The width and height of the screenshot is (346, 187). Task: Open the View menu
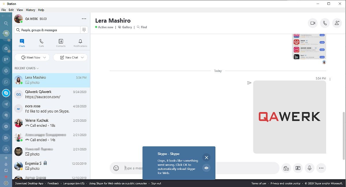tap(20, 10)
